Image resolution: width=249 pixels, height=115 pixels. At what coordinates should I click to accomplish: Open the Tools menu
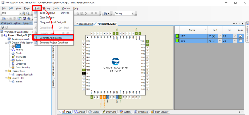pyautogui.click(x=56, y=8)
